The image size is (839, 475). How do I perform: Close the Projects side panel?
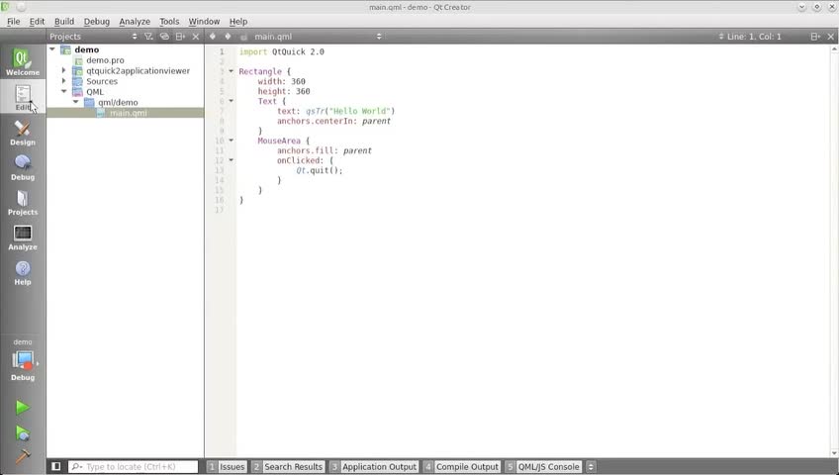[x=196, y=37]
